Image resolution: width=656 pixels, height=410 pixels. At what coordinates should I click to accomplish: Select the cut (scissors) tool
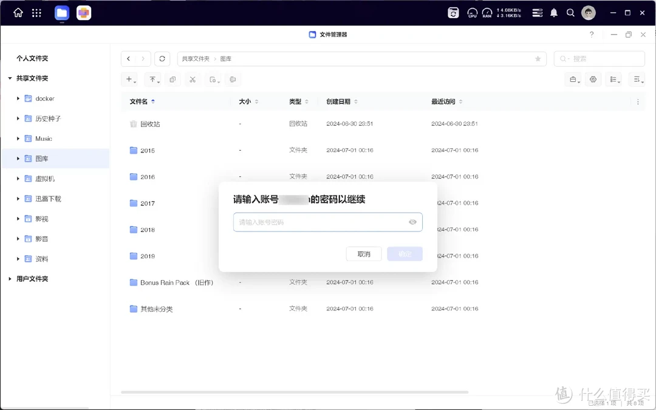(192, 79)
